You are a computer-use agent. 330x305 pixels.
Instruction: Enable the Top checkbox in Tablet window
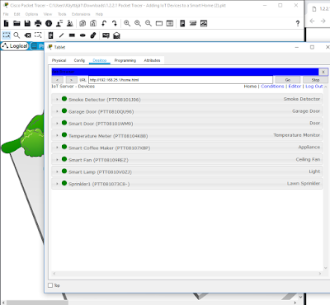click(50, 285)
